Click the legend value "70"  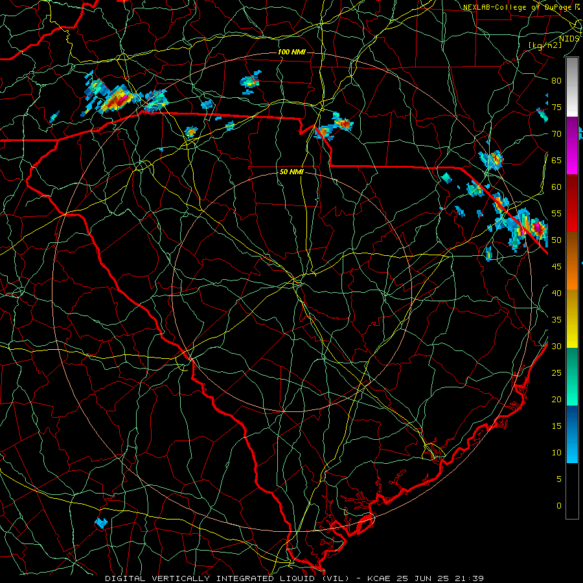[x=556, y=134]
